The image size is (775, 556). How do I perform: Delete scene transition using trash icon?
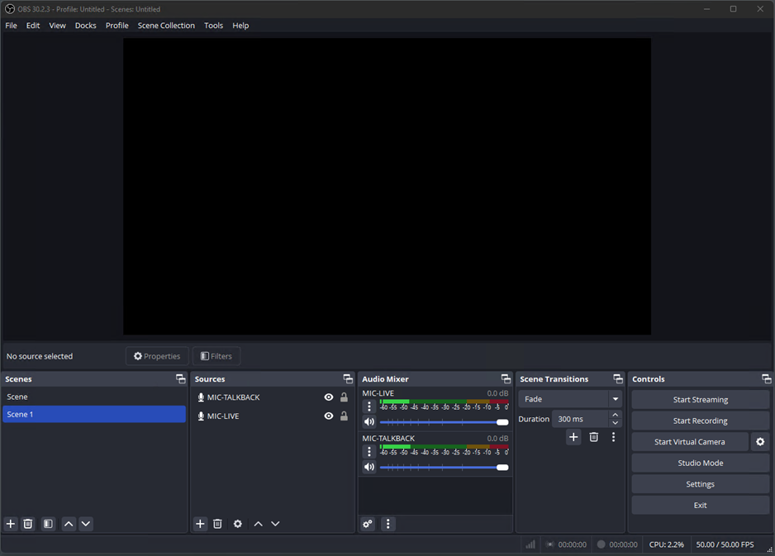[593, 437]
